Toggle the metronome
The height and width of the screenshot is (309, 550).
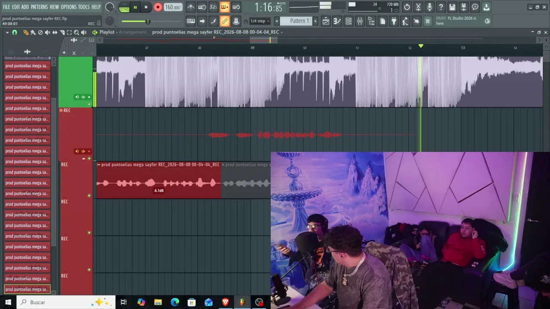[191, 7]
